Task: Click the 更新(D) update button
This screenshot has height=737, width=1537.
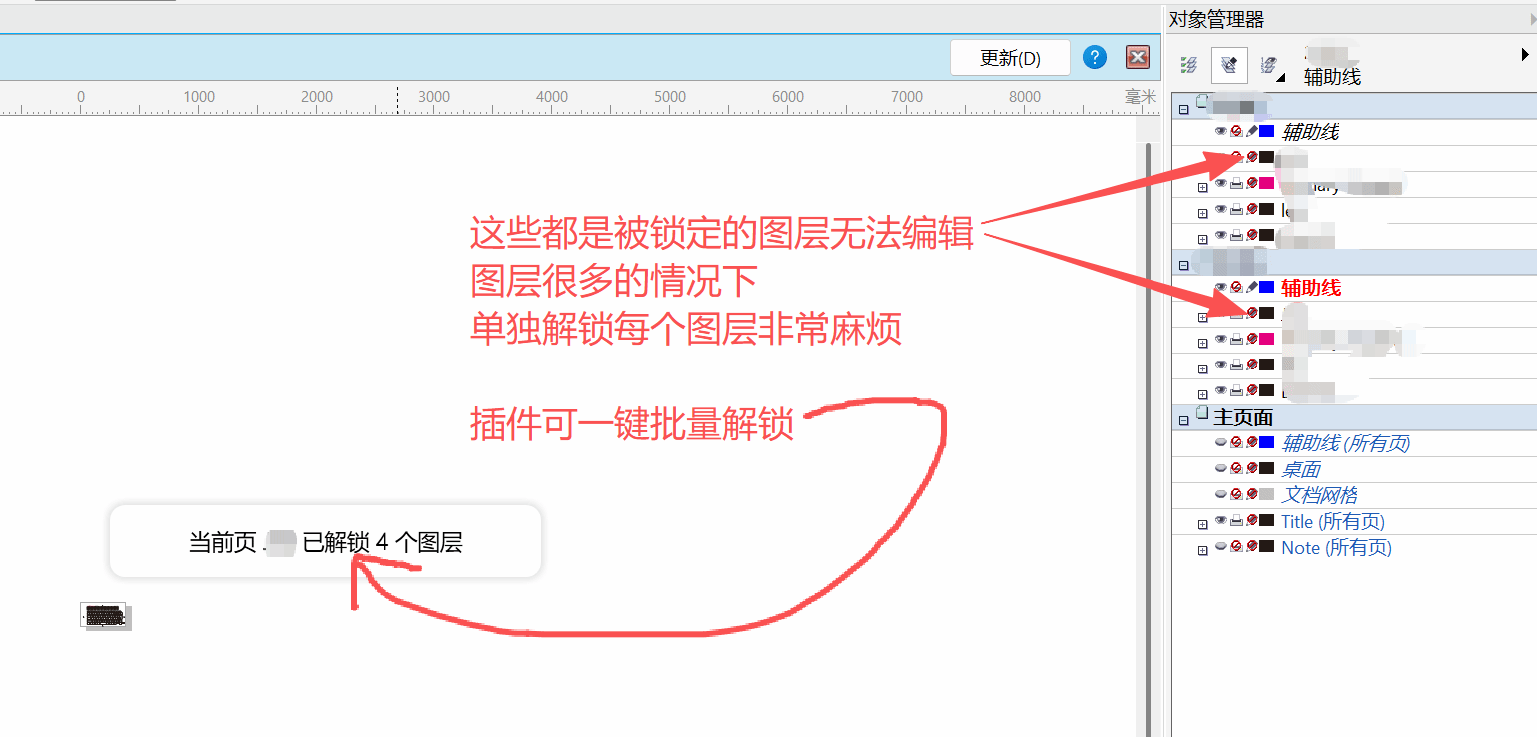Action: click(1010, 58)
